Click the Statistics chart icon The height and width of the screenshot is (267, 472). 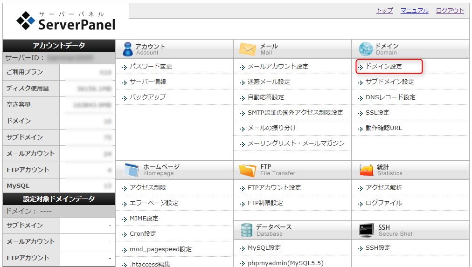click(366, 170)
